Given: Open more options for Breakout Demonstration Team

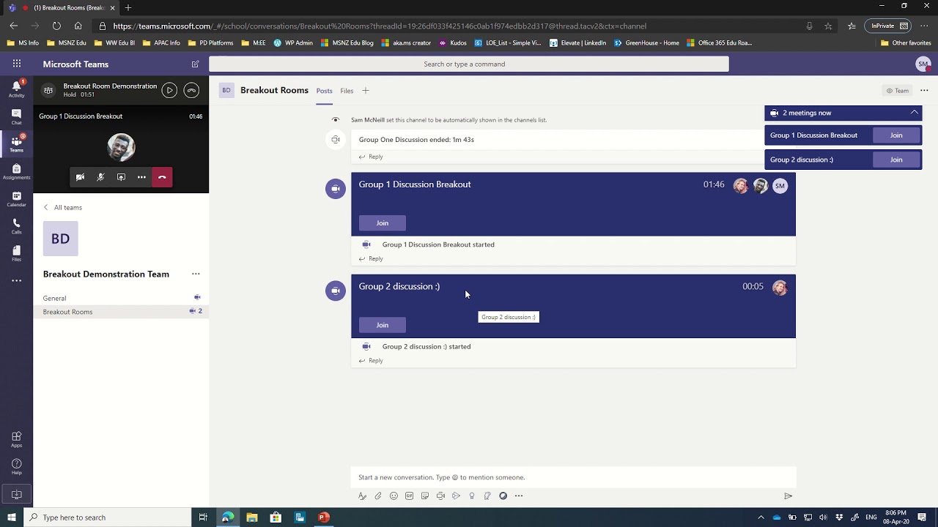Looking at the screenshot, I should click(x=196, y=274).
